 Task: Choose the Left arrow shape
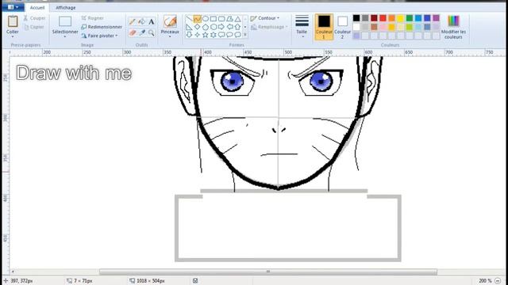[x=229, y=27]
